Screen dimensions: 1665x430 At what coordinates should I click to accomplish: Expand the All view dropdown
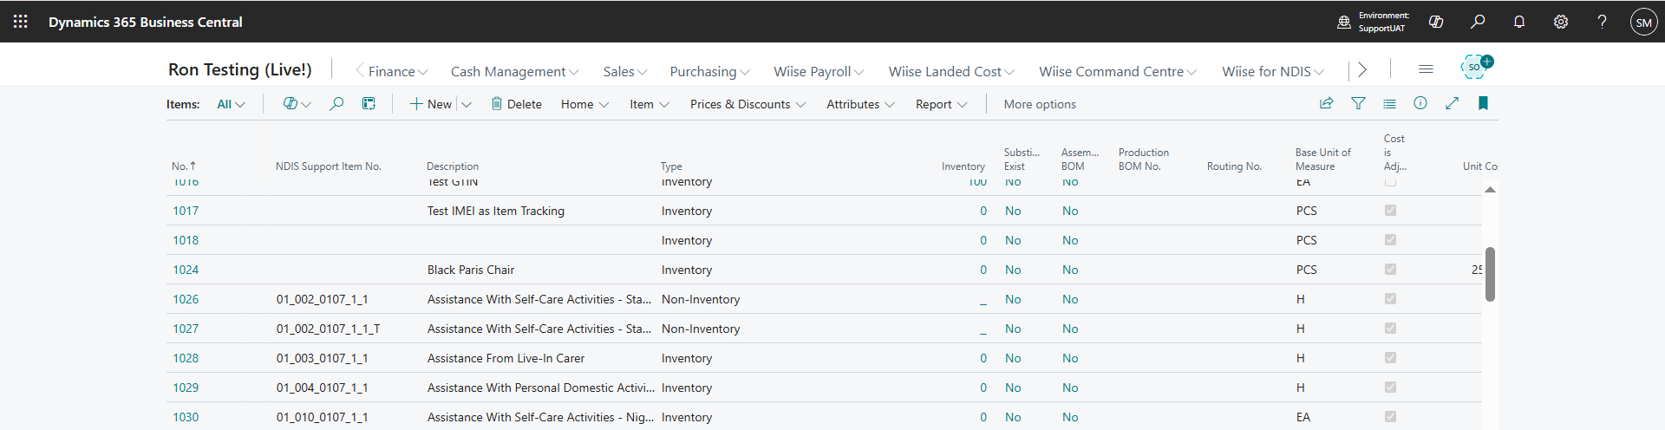[x=231, y=104]
